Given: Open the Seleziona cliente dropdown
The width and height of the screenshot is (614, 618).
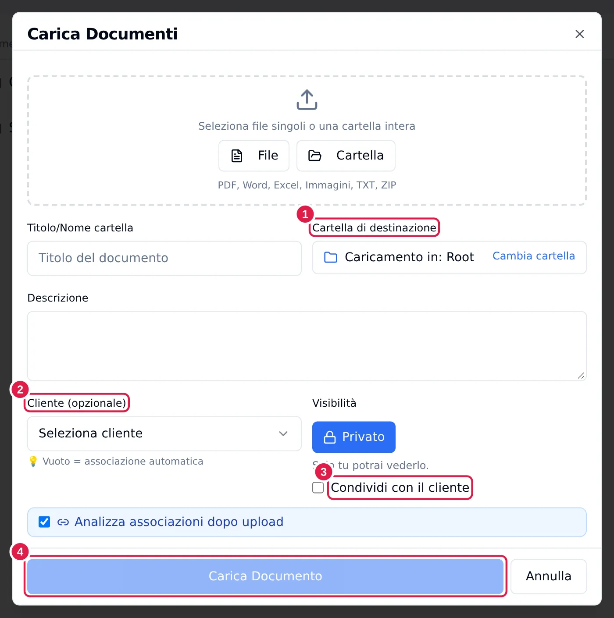Looking at the screenshot, I should tap(164, 433).
